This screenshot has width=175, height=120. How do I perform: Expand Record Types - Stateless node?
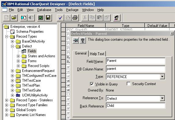(7, 100)
